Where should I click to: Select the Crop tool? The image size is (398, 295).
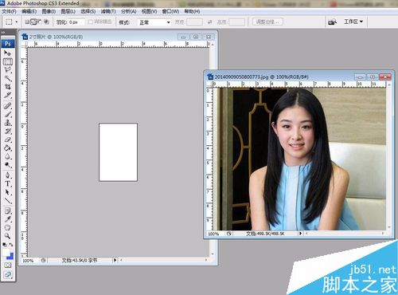[7, 87]
